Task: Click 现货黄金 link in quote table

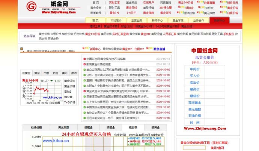Action: click(195, 103)
